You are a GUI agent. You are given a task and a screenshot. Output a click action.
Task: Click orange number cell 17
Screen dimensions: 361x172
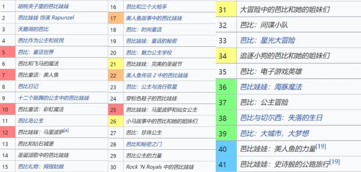[116, 18]
